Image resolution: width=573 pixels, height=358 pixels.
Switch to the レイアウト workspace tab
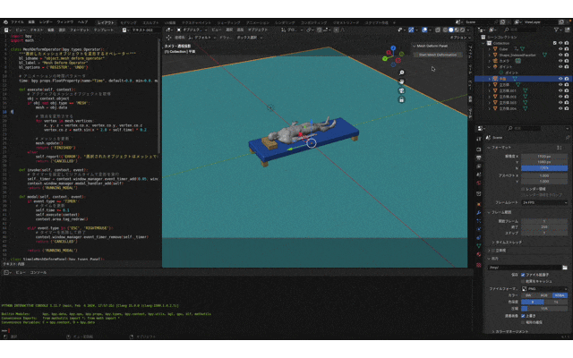(x=106, y=22)
